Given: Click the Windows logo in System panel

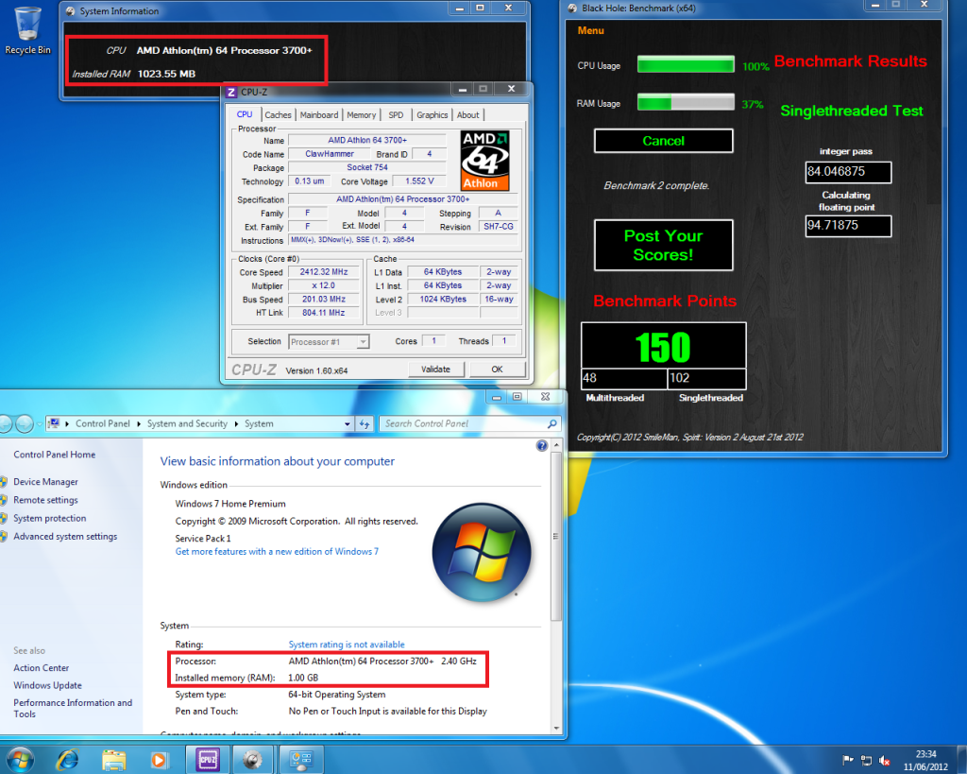Looking at the screenshot, I should 482,553.
